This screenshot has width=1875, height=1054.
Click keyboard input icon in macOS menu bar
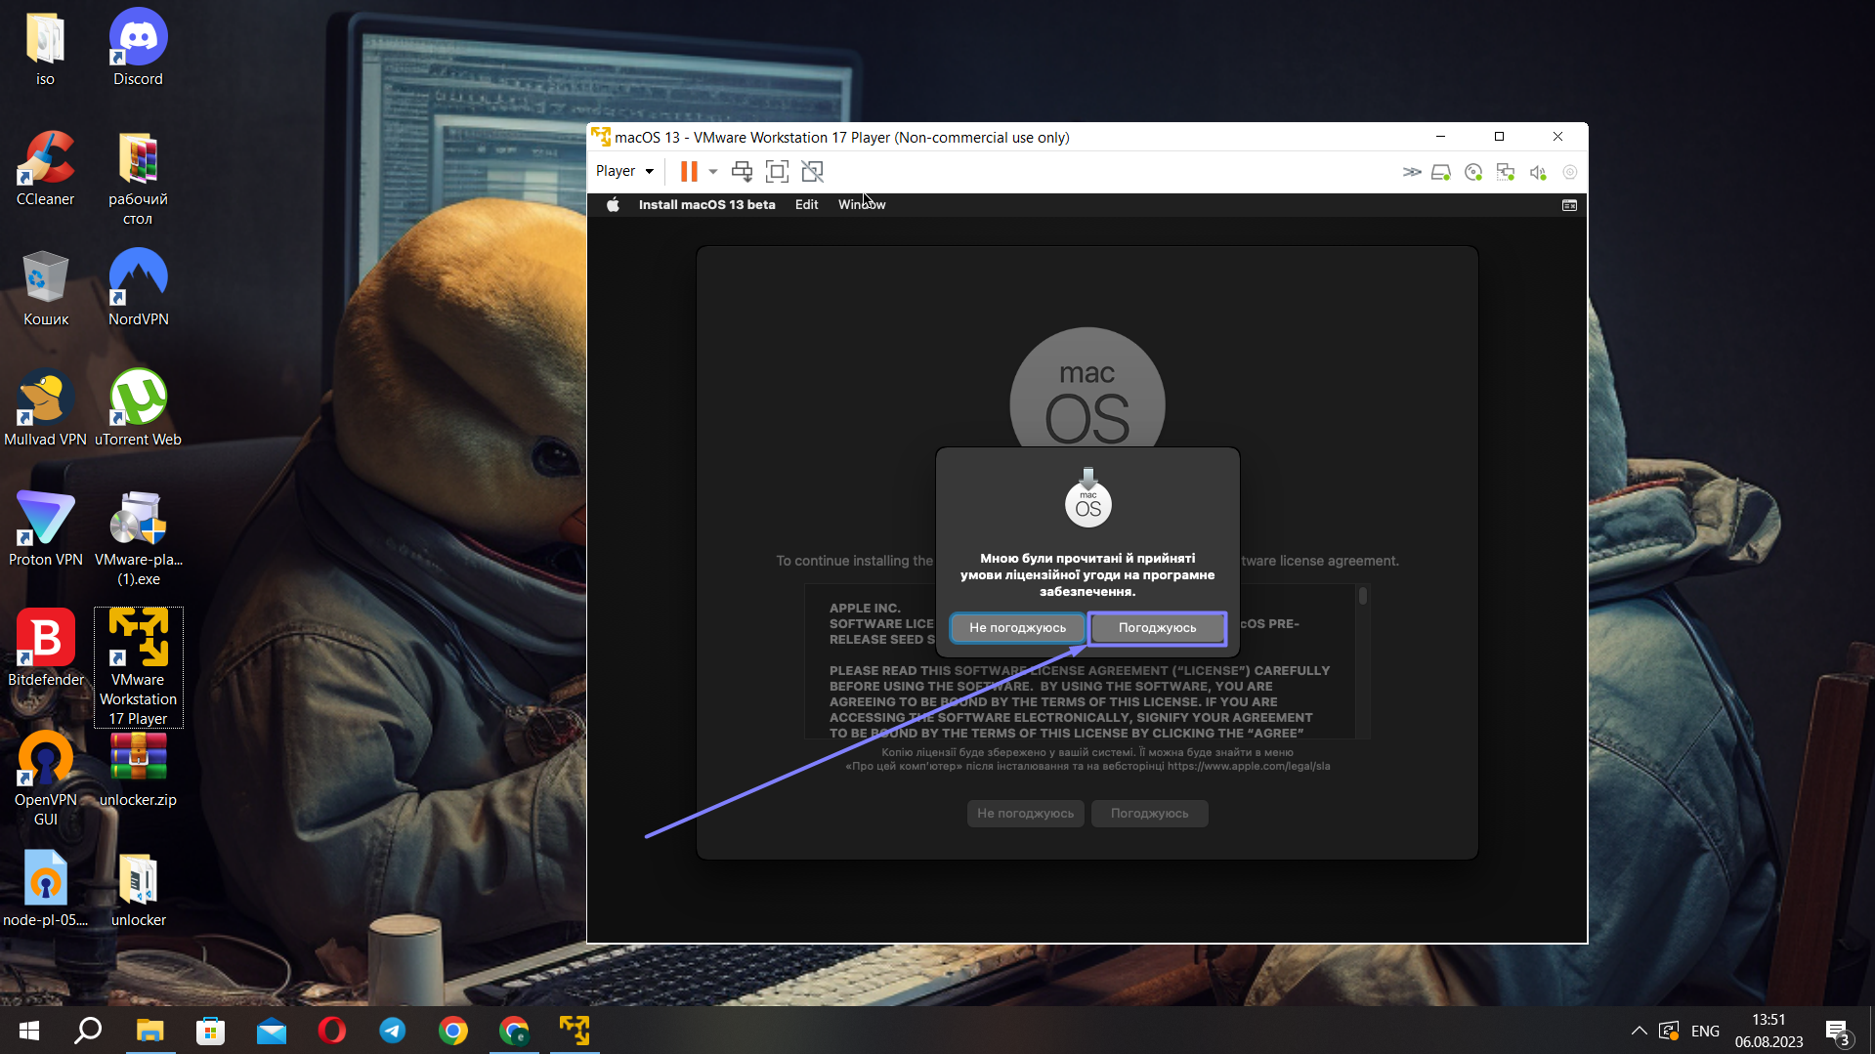click(1569, 205)
